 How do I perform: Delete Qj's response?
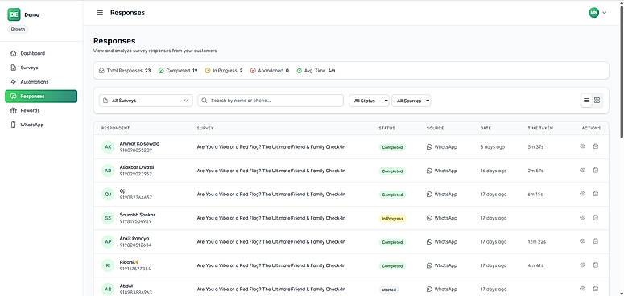pyautogui.click(x=596, y=194)
